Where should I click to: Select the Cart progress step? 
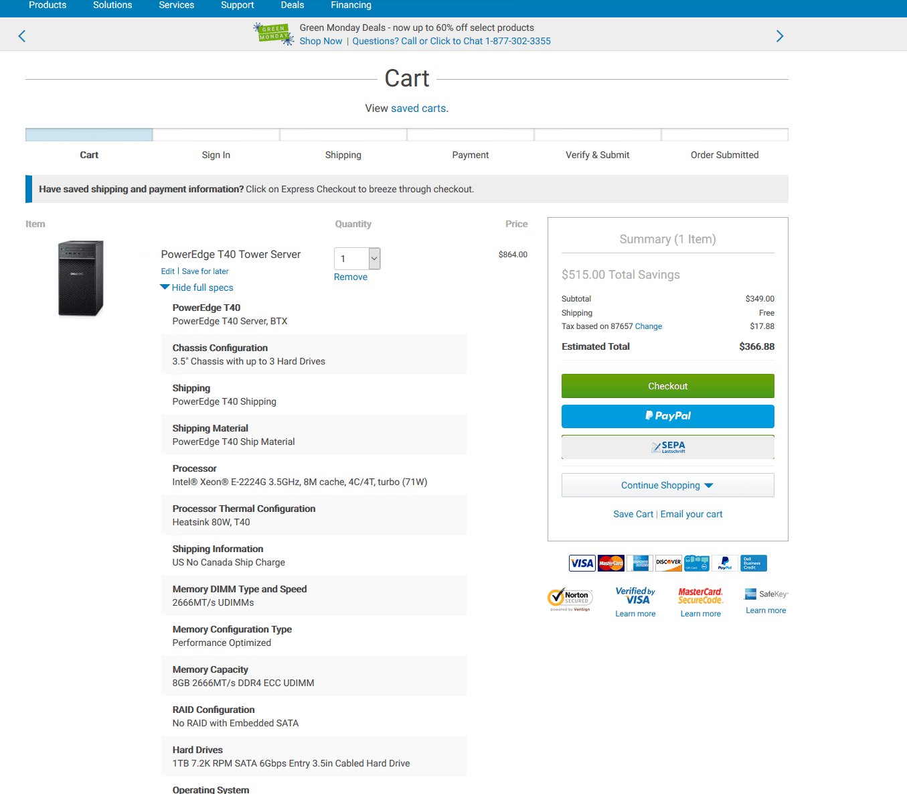click(x=89, y=155)
